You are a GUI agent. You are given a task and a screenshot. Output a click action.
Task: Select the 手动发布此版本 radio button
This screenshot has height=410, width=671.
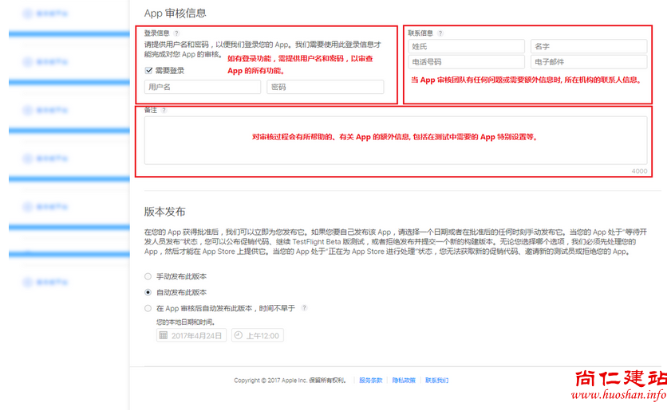tap(148, 276)
